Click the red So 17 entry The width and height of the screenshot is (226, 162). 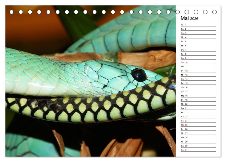pos(198,91)
